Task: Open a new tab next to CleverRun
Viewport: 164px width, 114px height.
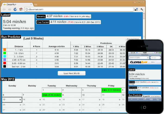Action: click(36, 5)
